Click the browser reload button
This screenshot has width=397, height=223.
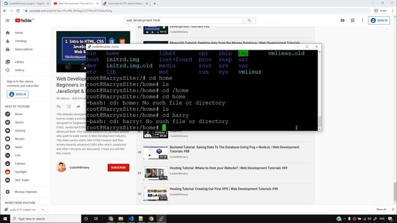(18, 11)
